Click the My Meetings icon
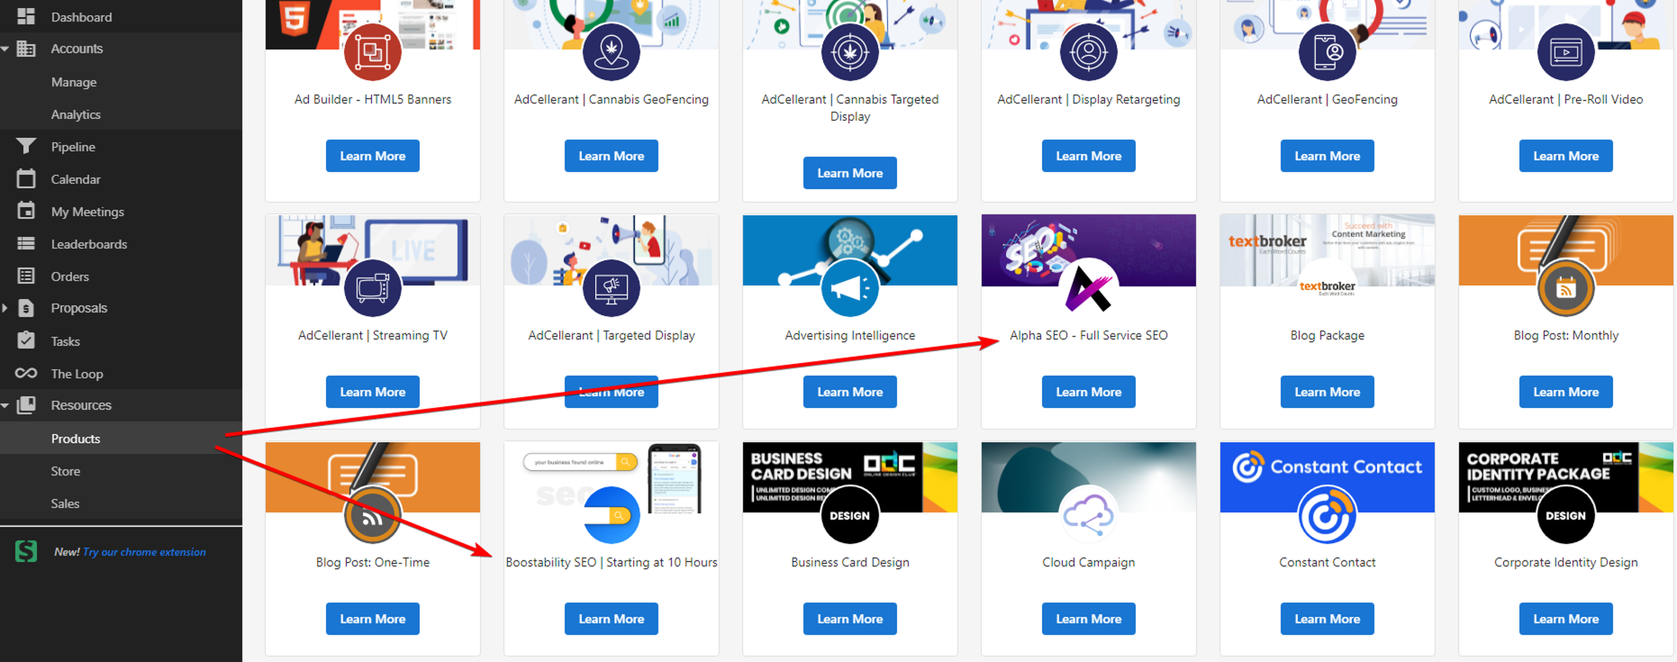 (26, 211)
